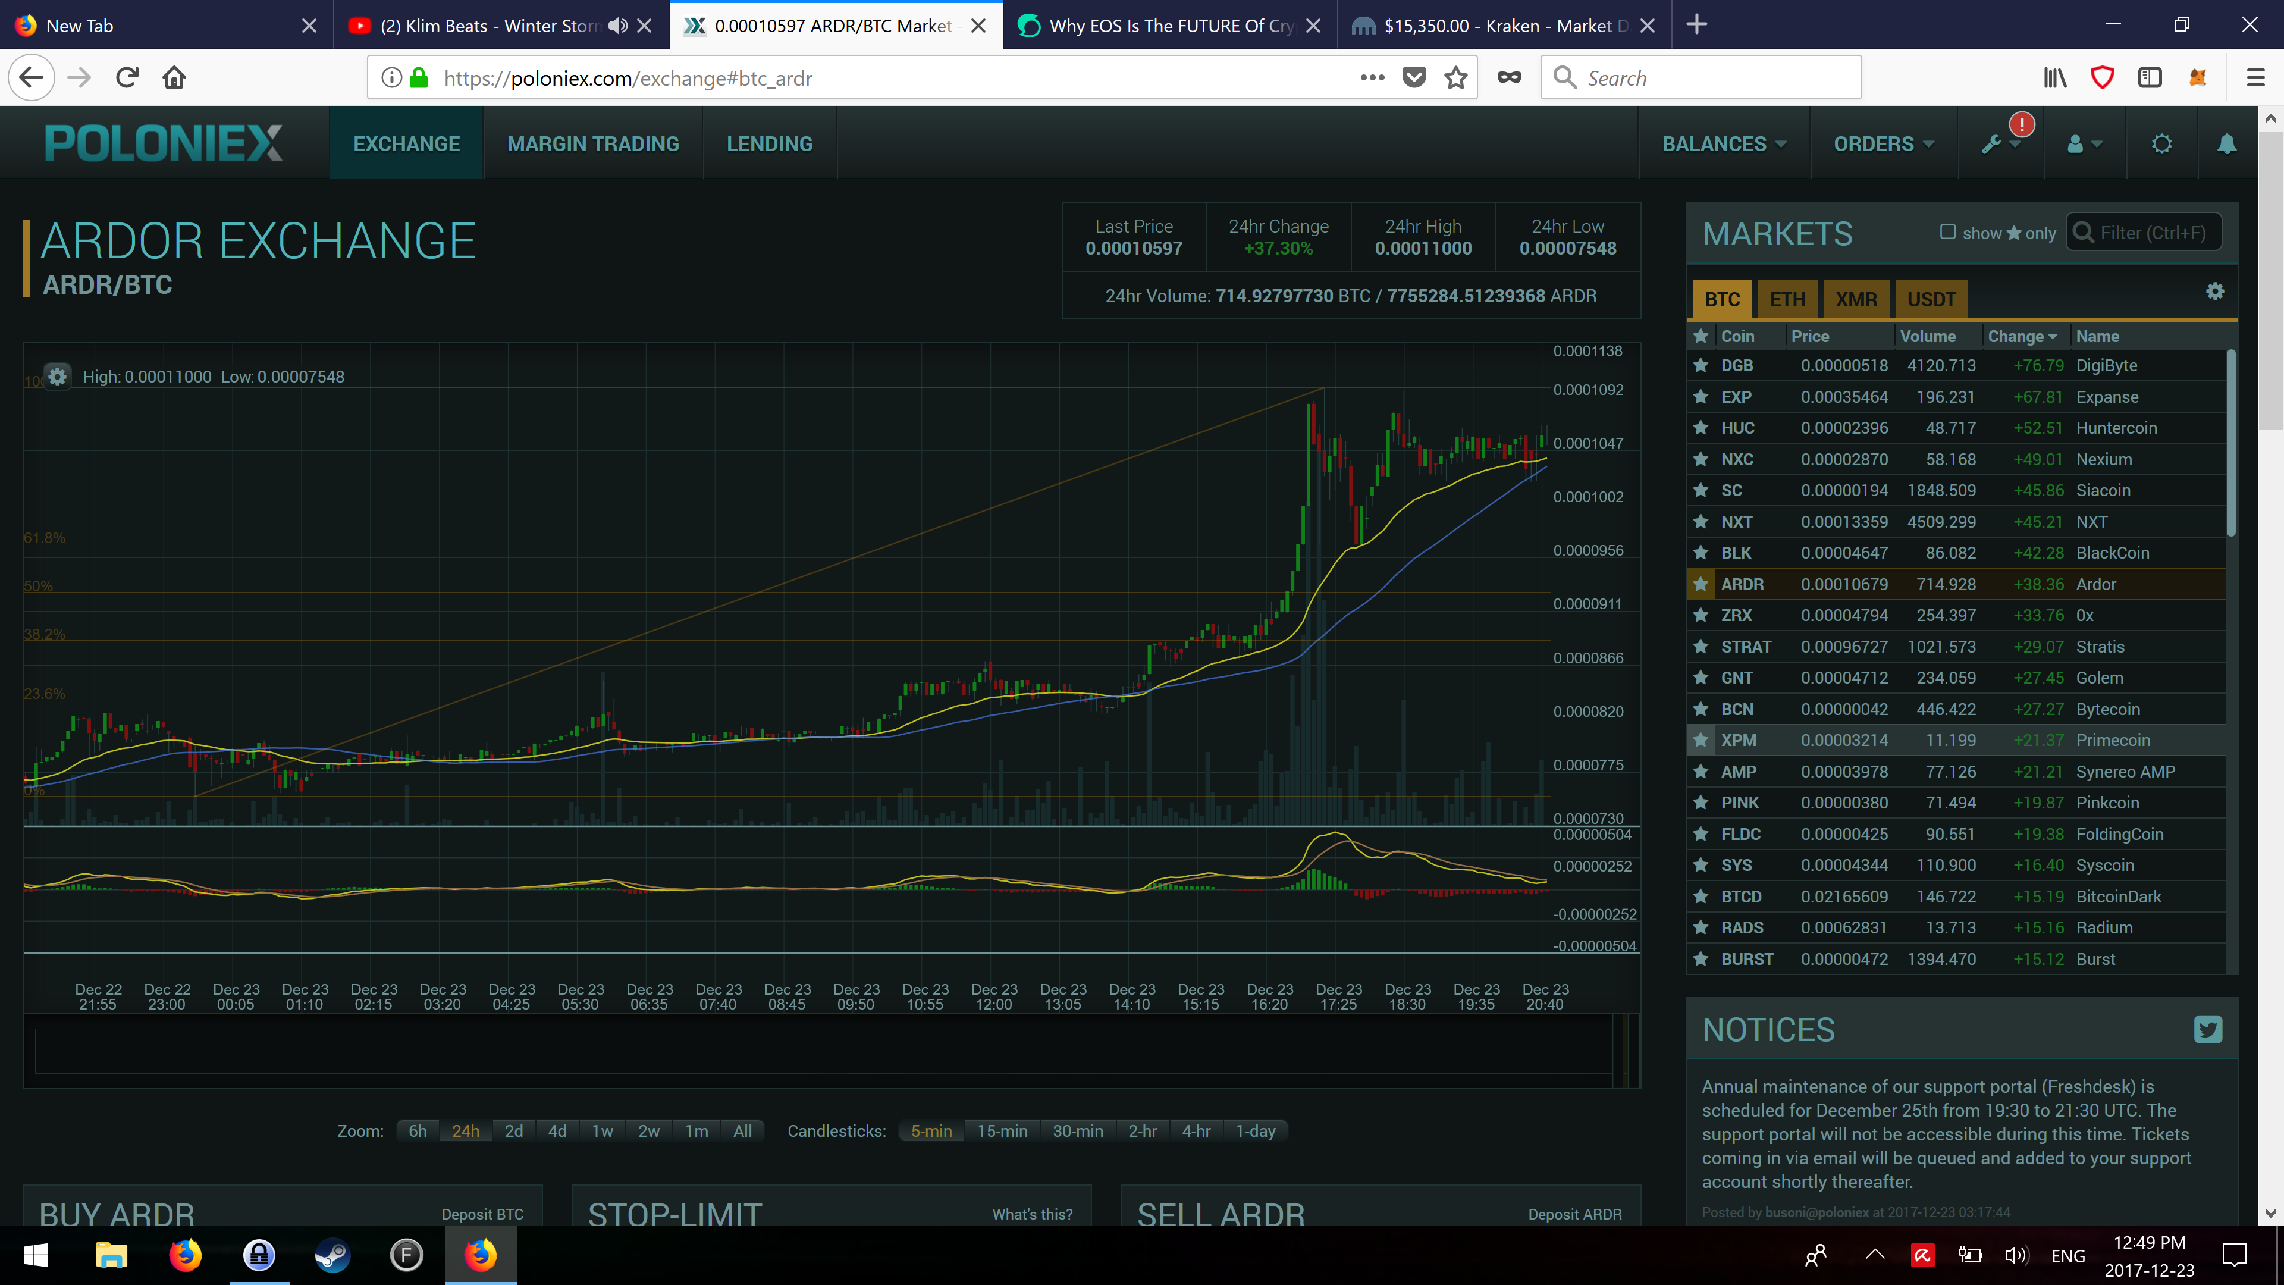The image size is (2284, 1285).
Task: Expand the Orders dropdown menu
Action: tap(1883, 143)
